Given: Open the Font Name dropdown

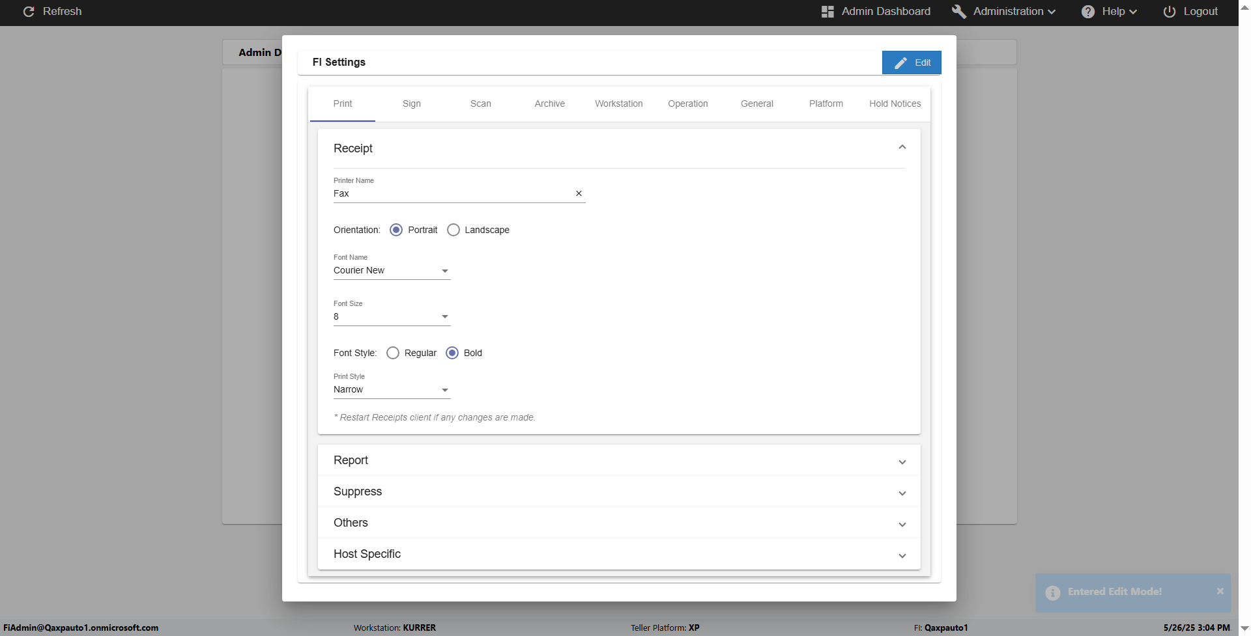Looking at the screenshot, I should coord(392,271).
